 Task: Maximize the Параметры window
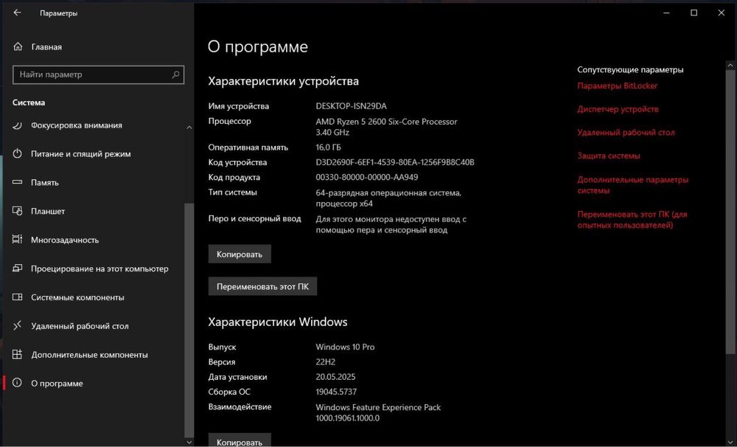coord(694,13)
